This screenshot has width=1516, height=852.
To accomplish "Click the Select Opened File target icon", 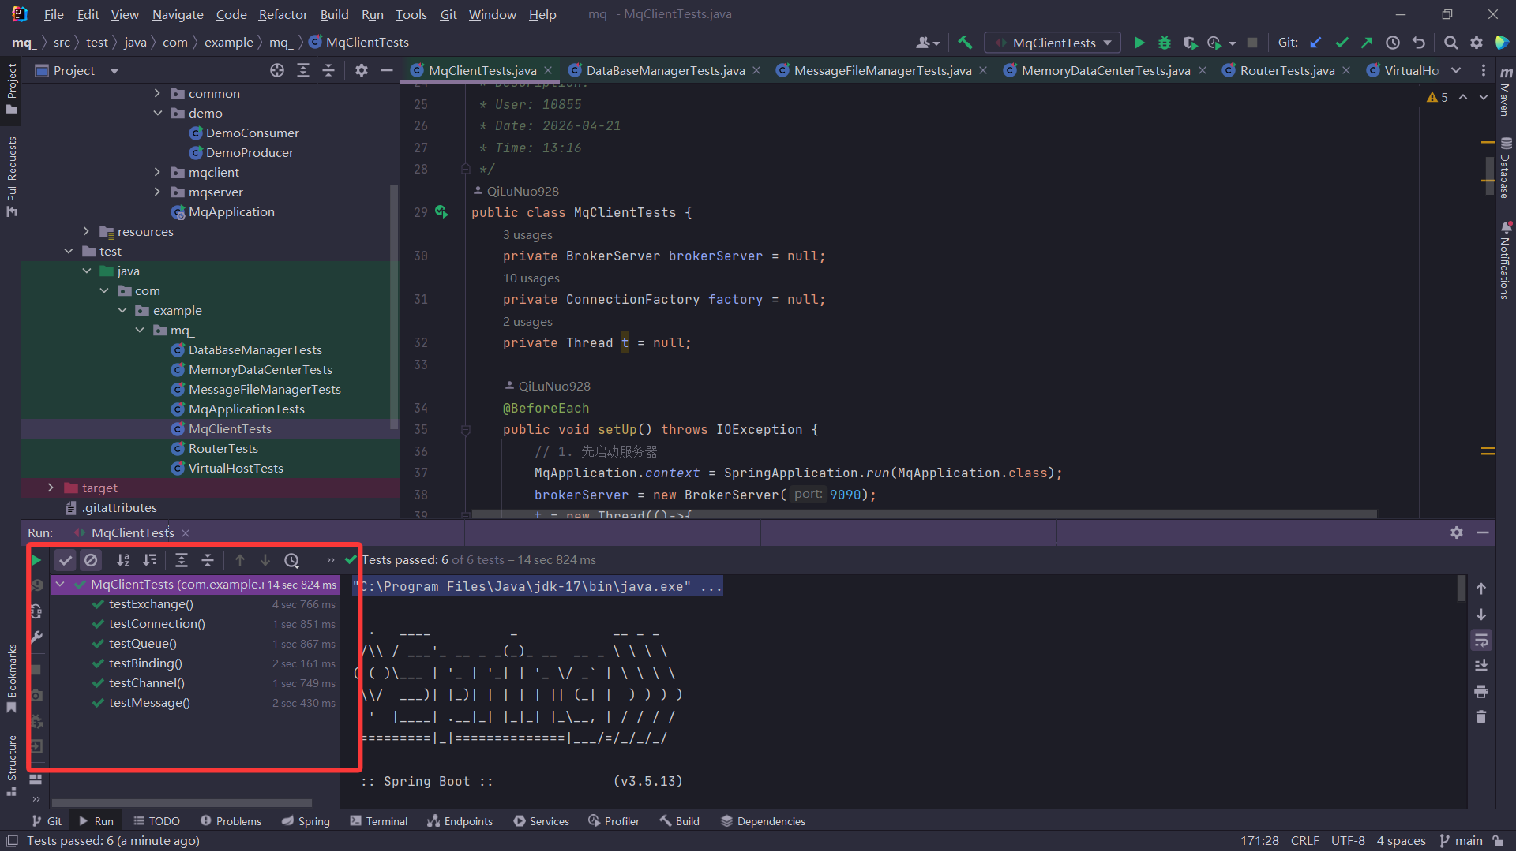I will (x=277, y=71).
